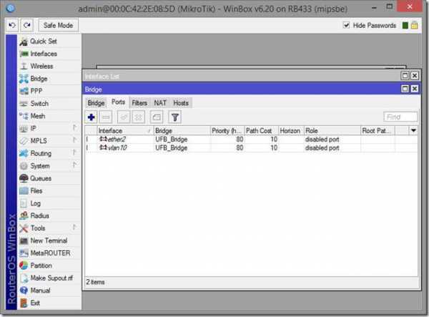Viewport: 429px width, 317px height.
Task: Open the filter funnel icon
Action: [175, 117]
